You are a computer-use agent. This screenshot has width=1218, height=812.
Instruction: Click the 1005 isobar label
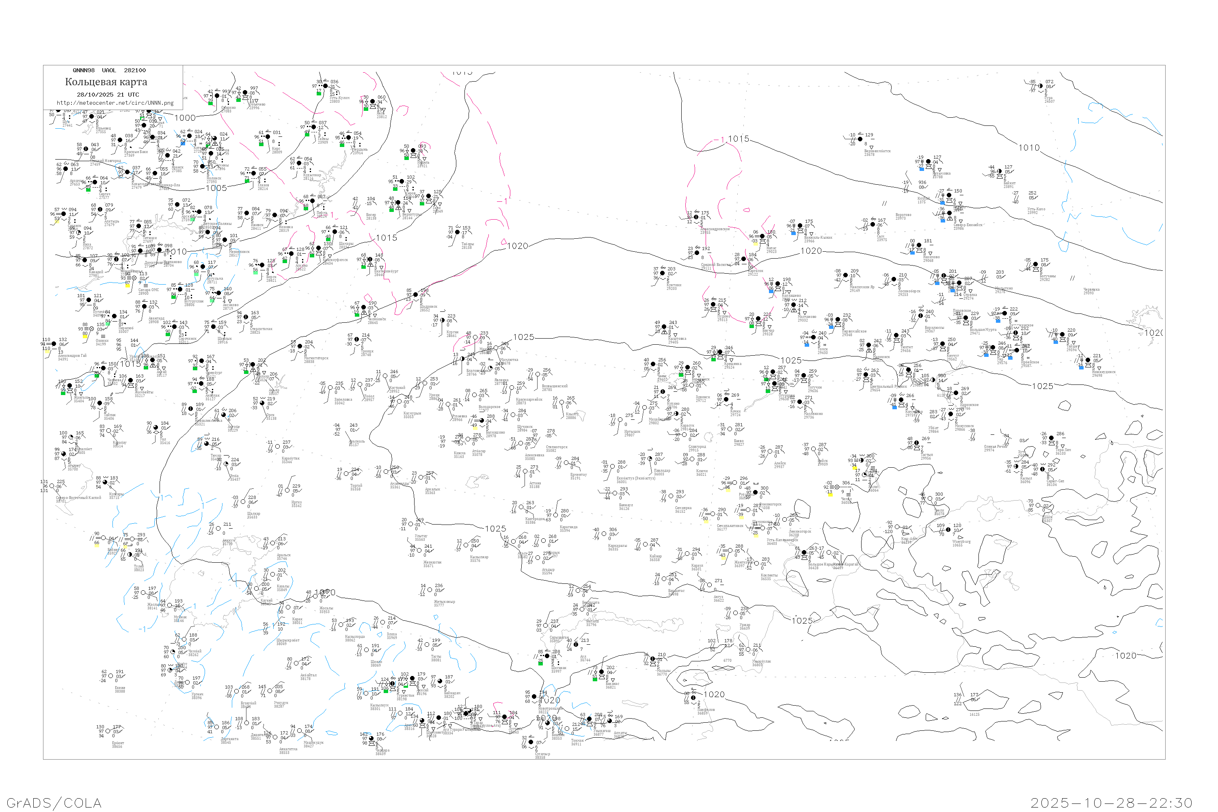pos(216,188)
